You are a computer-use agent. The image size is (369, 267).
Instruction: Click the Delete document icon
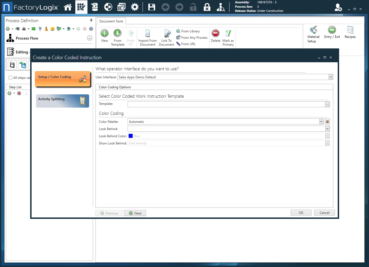[x=215, y=33]
